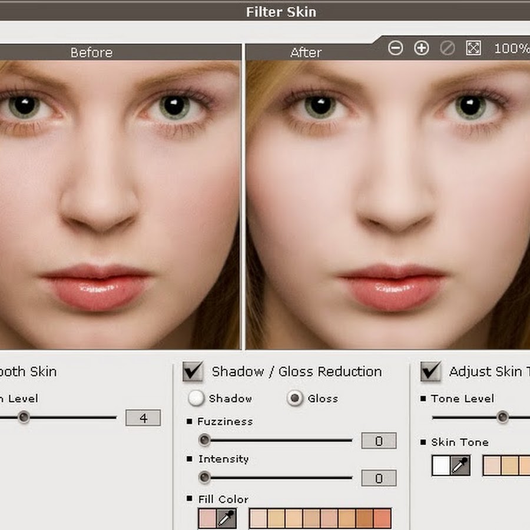Click the Fuzziness label
The image size is (530, 530).
(x=225, y=422)
